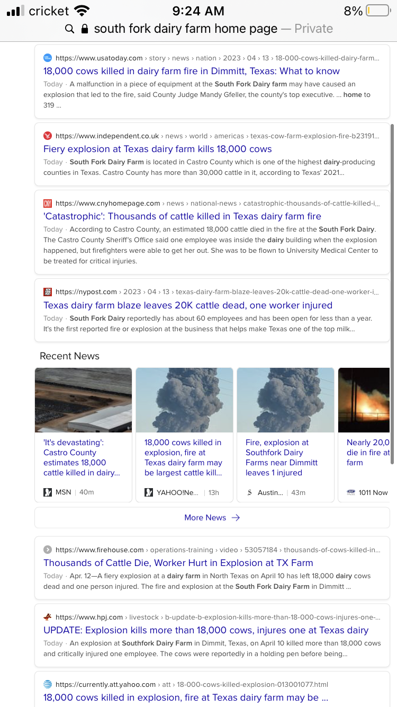Tap the Firehouse favicon
397x707 pixels.
point(48,550)
